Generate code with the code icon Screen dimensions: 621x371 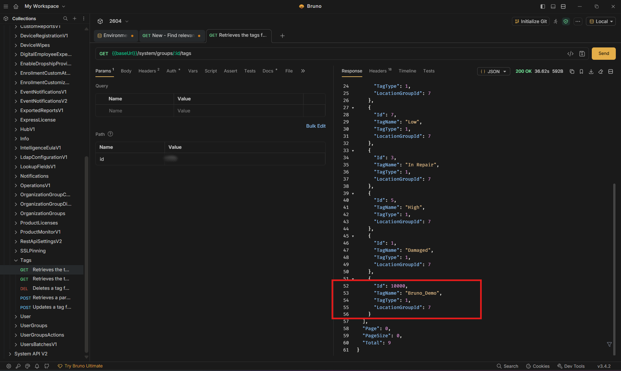tap(570, 54)
